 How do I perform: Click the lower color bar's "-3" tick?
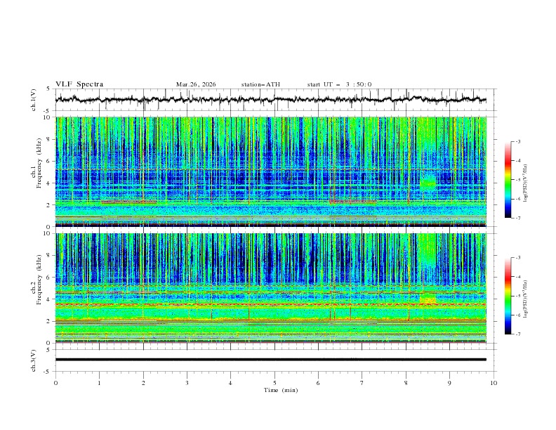click(518, 258)
